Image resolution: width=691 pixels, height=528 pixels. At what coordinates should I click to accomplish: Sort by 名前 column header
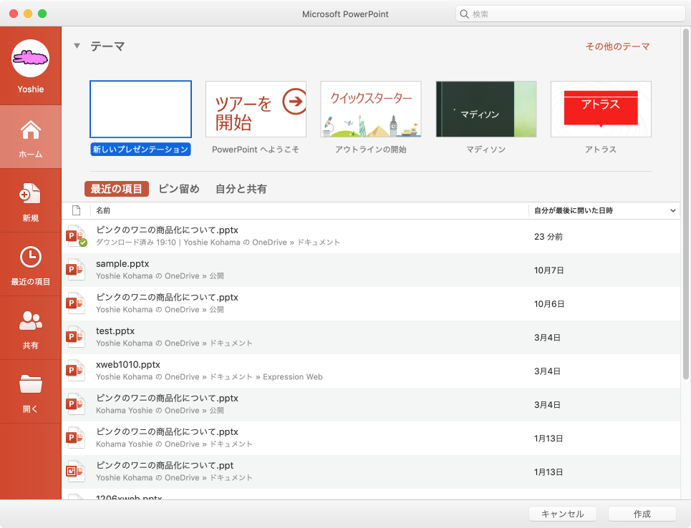(103, 210)
